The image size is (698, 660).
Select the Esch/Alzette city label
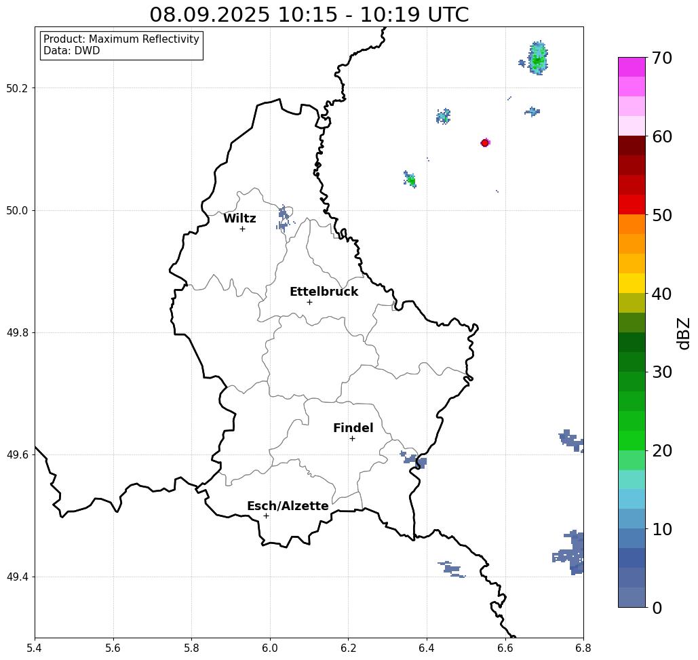(x=288, y=505)
